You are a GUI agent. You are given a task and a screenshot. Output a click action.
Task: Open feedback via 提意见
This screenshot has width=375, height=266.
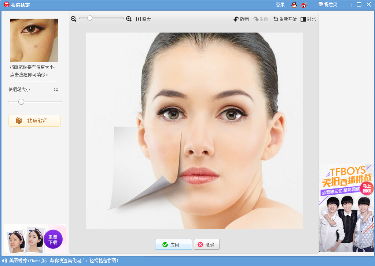point(327,5)
